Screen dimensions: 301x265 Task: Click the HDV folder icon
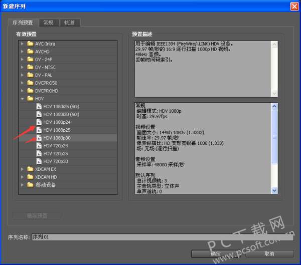(x=30, y=99)
